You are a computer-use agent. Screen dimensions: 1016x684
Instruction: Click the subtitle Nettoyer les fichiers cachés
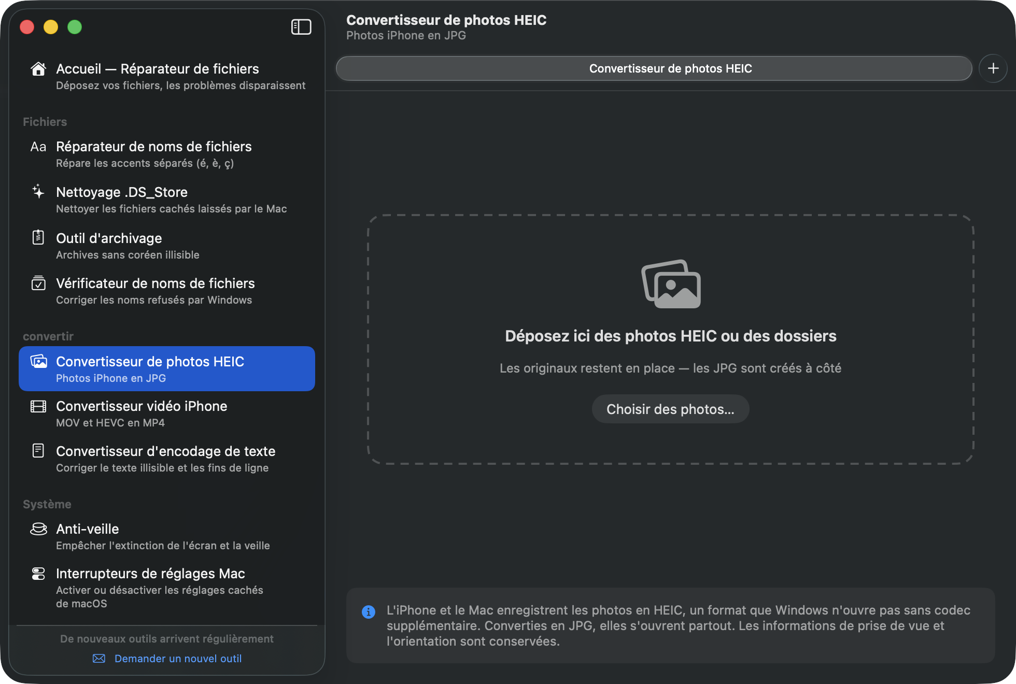[x=172, y=209]
